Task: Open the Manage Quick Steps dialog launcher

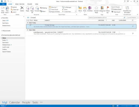Action: pyautogui.click(x=76, y=15)
